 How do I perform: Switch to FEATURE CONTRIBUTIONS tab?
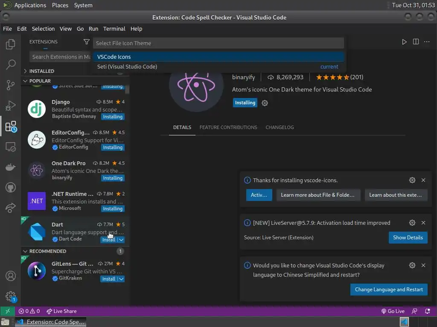click(x=228, y=127)
